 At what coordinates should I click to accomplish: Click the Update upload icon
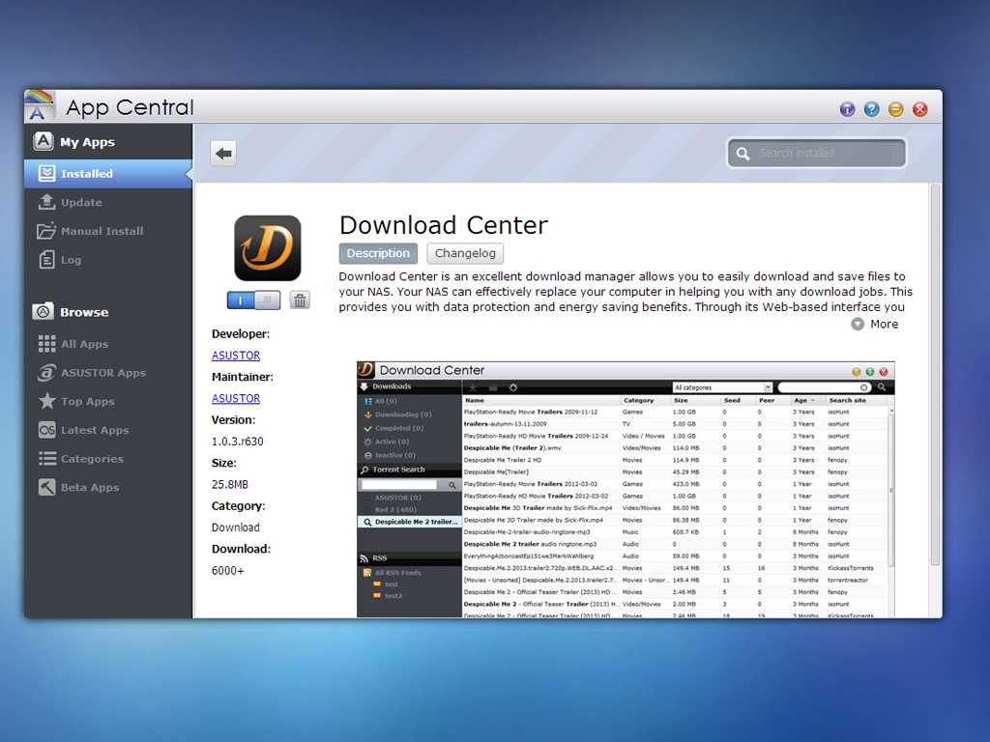pyautogui.click(x=46, y=202)
